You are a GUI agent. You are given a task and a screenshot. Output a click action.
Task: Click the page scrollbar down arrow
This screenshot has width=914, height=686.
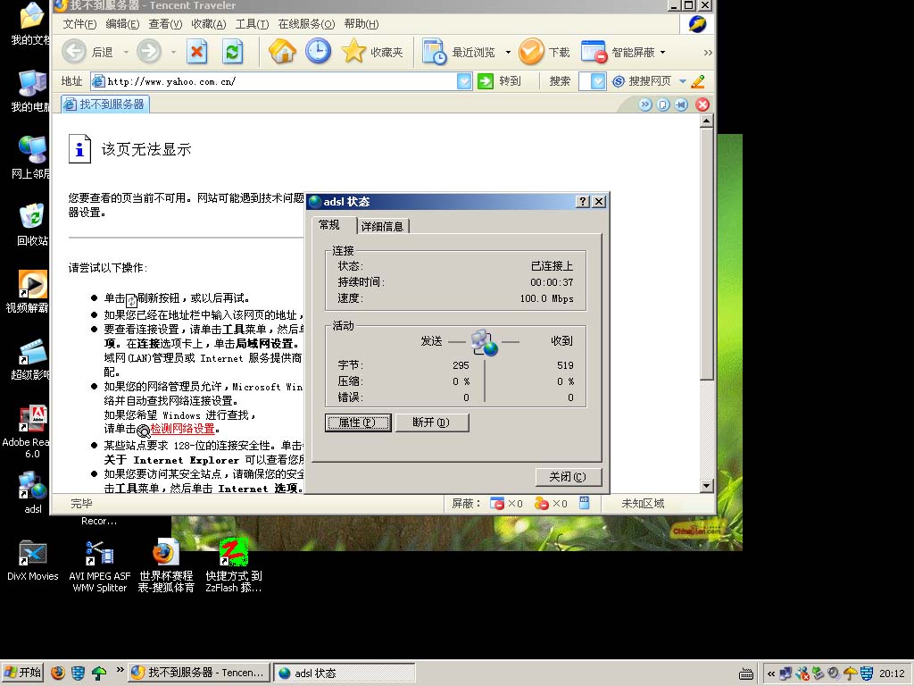click(707, 485)
